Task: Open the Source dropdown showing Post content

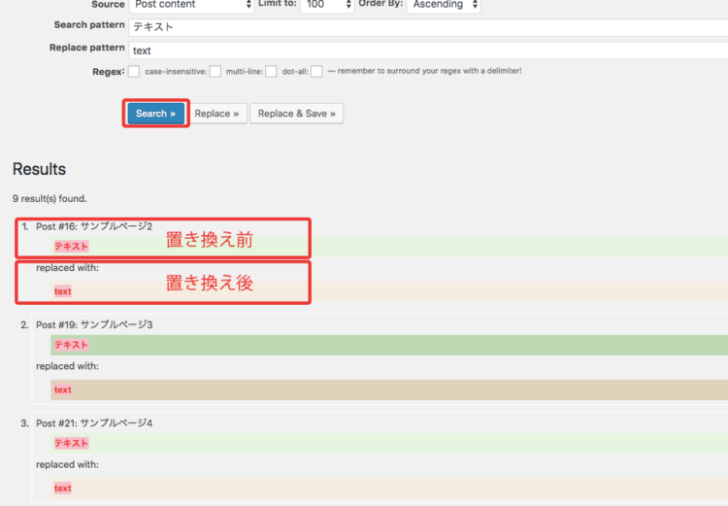Action: pos(191,5)
